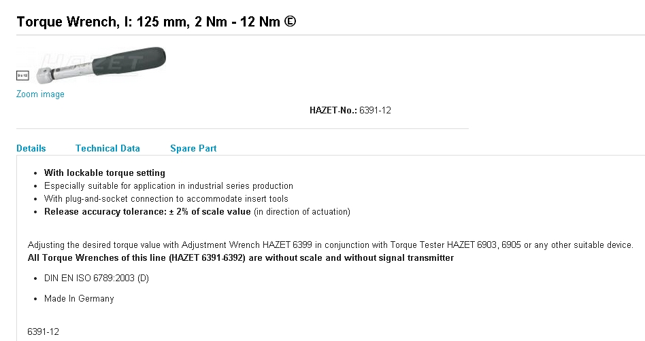Viewport: 645px width, 341px height.
Task: Select the Spare Part tab
Action: point(193,148)
